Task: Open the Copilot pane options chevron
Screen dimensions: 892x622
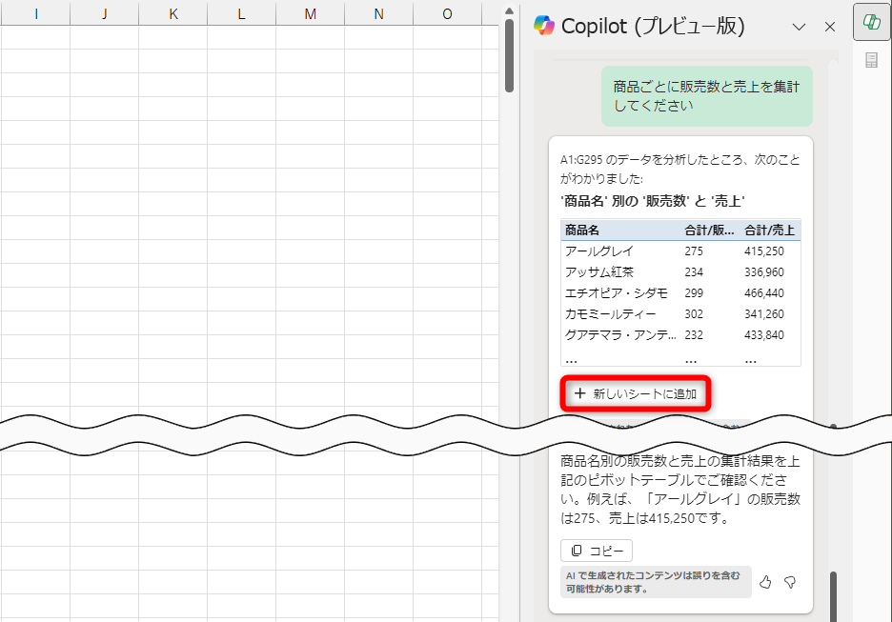Action: tap(799, 27)
